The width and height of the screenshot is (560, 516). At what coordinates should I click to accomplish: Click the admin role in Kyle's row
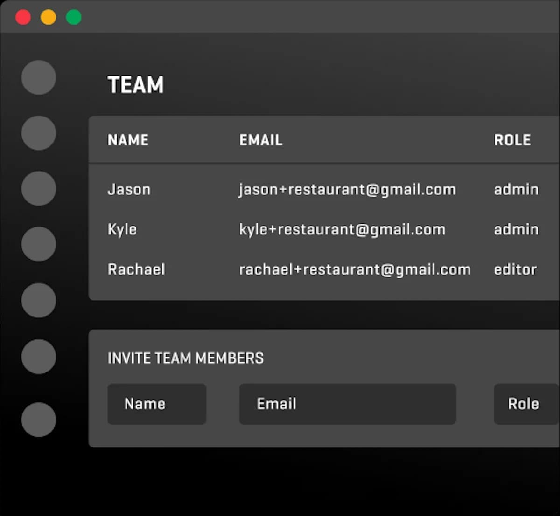[x=516, y=229]
